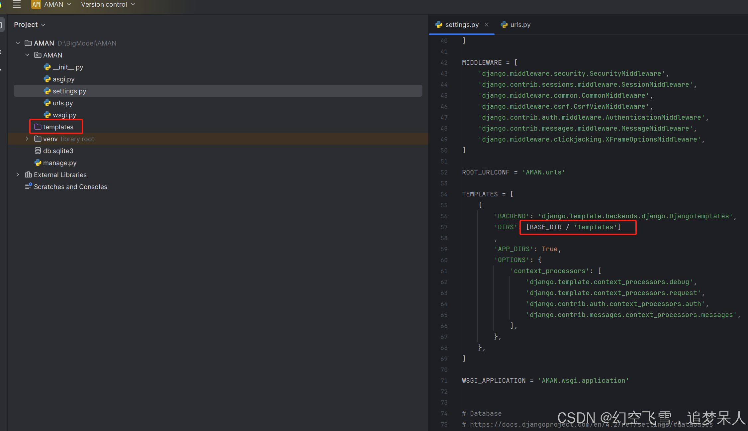Click the Python icon on the urls.py tab
The height and width of the screenshot is (431, 748).
click(504, 25)
